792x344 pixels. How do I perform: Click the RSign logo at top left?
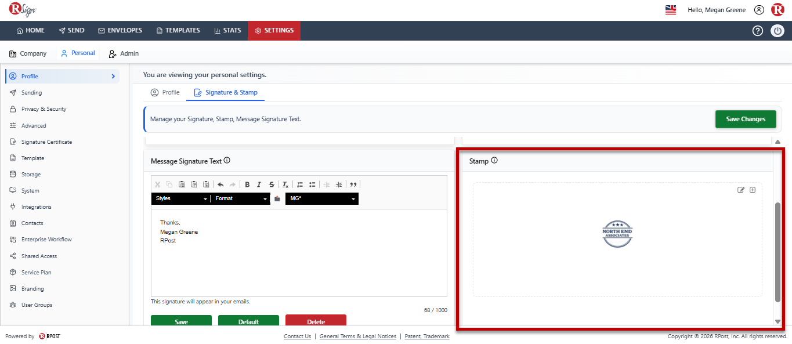click(x=23, y=10)
